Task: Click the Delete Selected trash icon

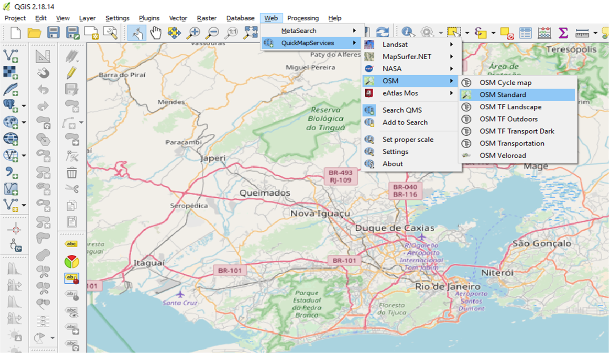Action: click(72, 172)
